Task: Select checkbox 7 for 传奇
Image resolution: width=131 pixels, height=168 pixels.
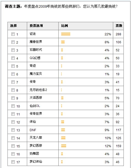Action: click(13, 82)
